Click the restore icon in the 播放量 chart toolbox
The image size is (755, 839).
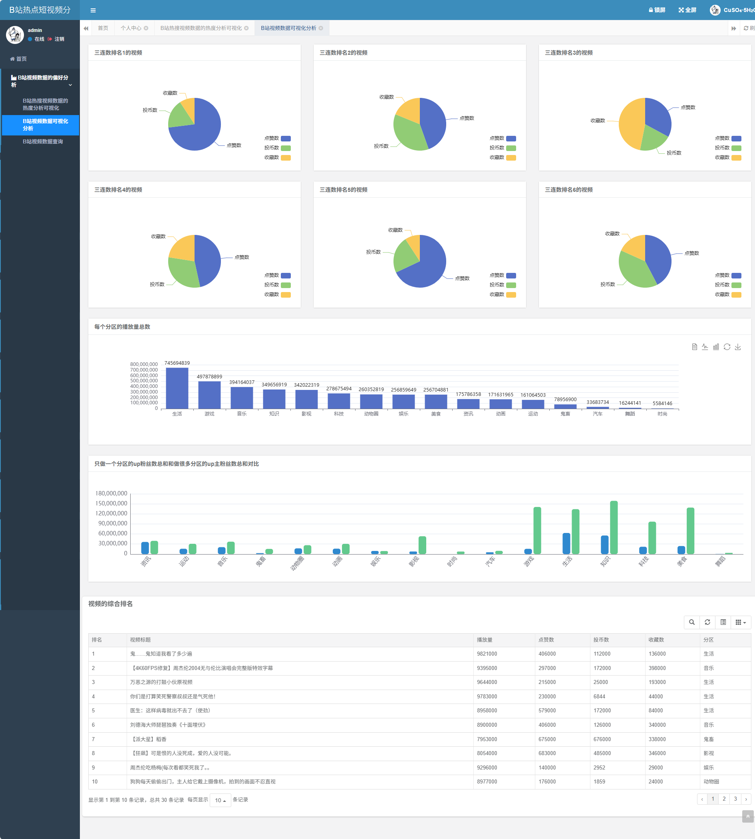click(x=727, y=347)
